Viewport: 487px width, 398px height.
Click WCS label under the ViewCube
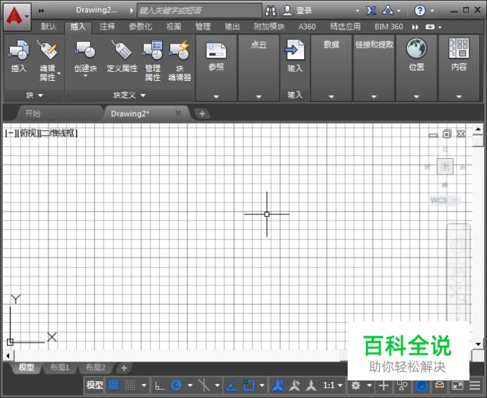click(x=438, y=200)
